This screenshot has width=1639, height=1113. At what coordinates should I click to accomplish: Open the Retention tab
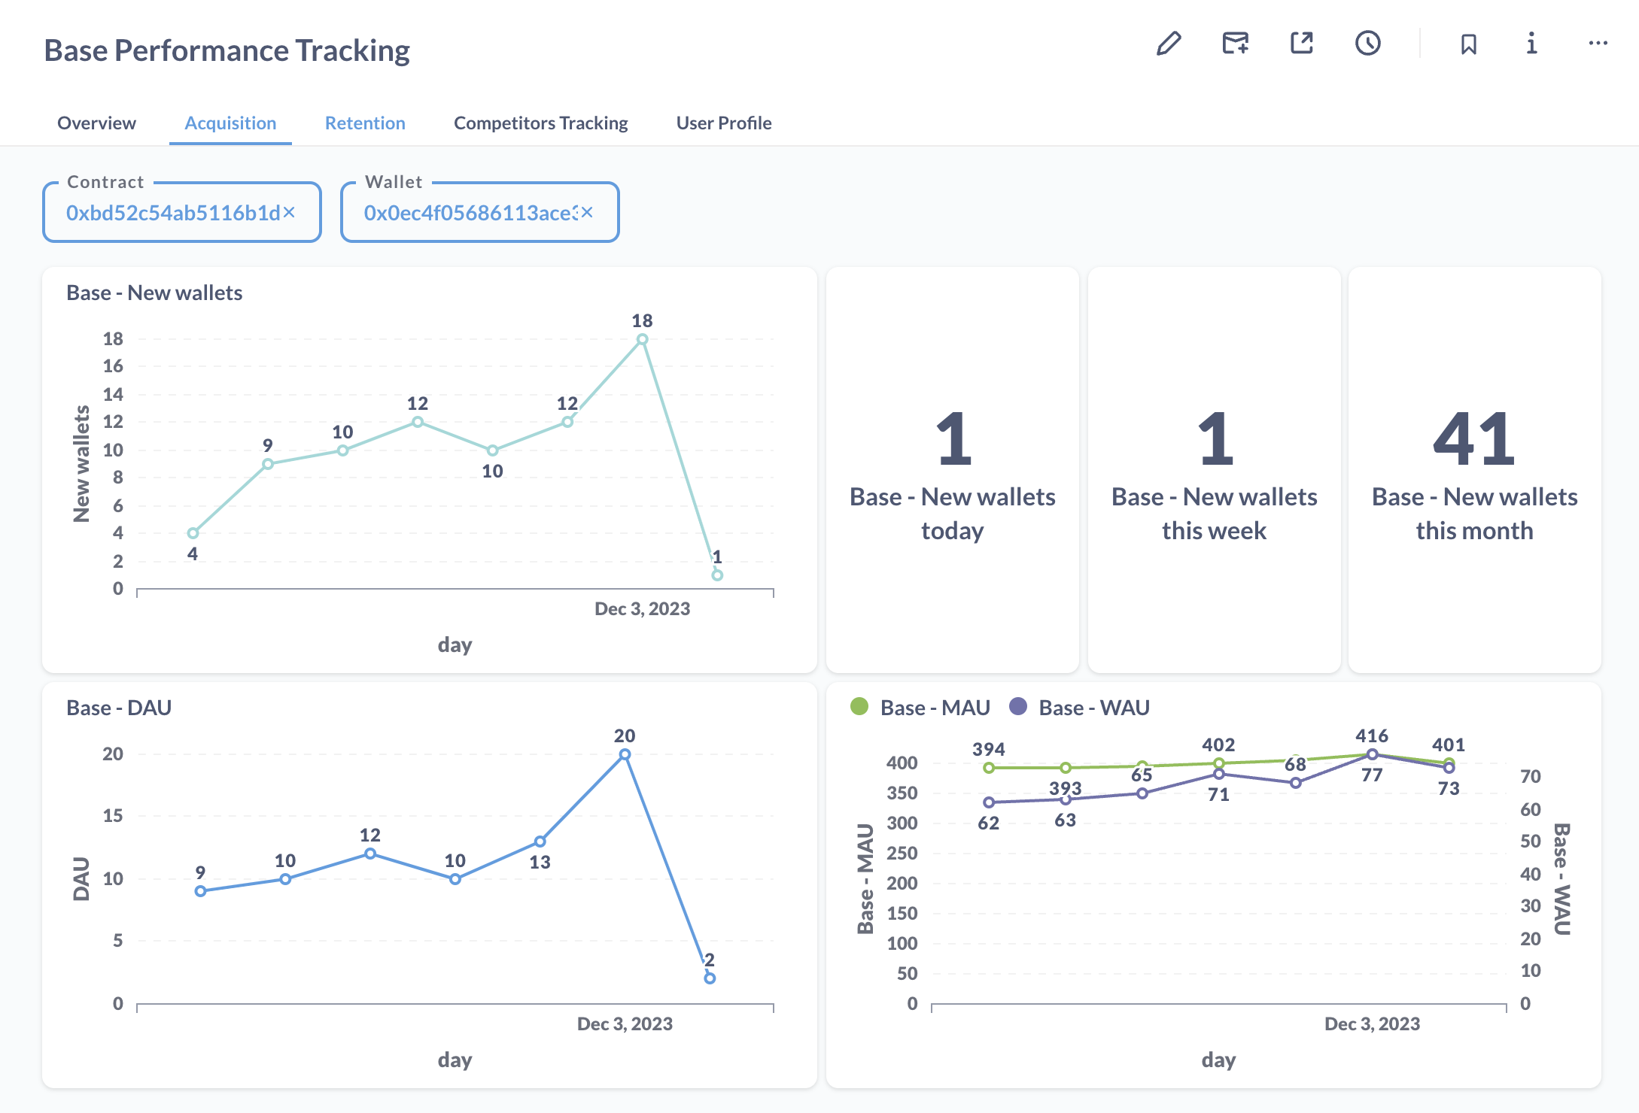tap(365, 123)
